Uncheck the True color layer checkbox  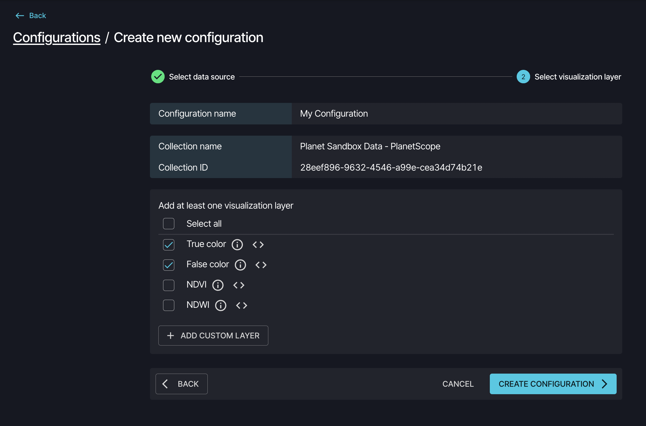coord(169,244)
